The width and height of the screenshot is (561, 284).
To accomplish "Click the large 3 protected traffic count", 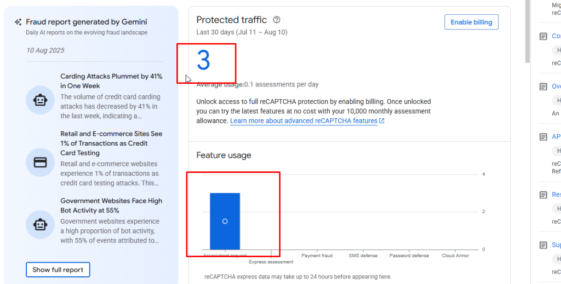I will [x=203, y=60].
